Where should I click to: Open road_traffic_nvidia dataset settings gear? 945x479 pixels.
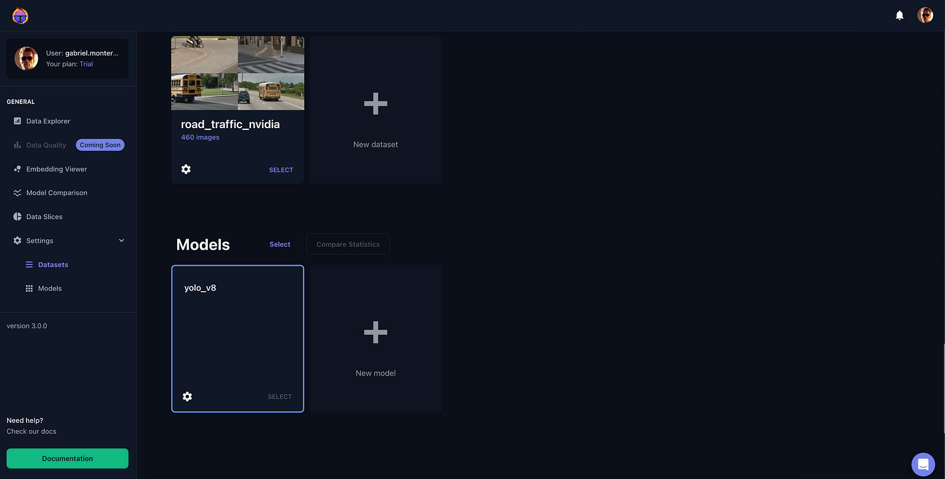point(186,170)
